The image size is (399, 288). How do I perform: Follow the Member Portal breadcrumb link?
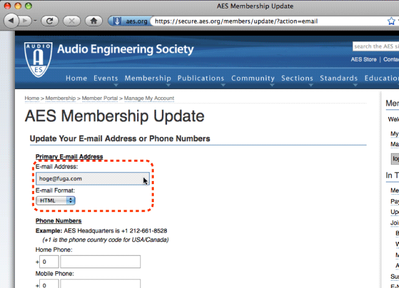pos(100,98)
